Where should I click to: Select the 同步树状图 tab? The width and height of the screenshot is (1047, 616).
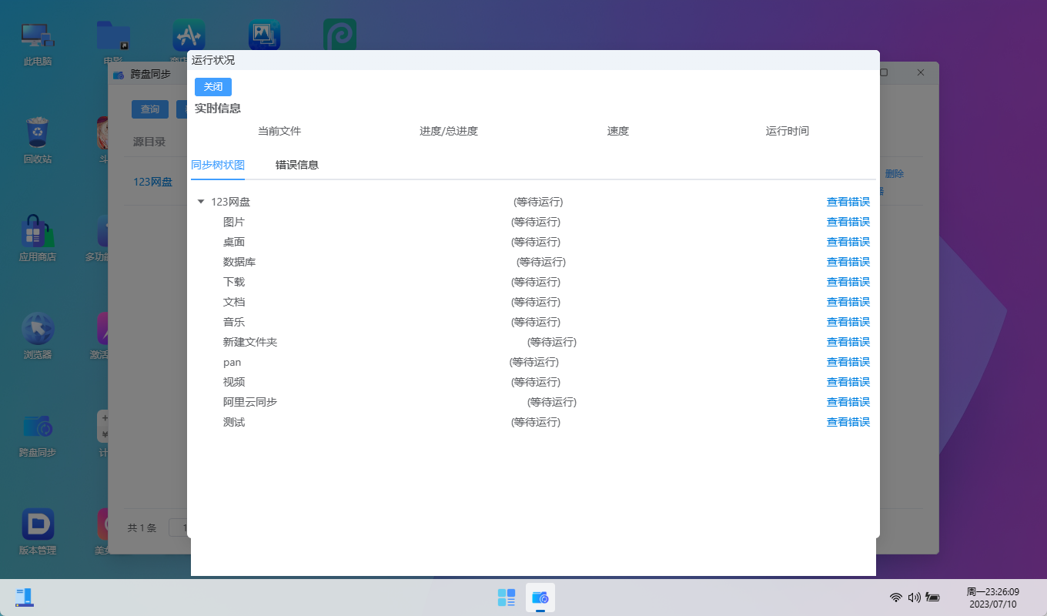click(218, 165)
